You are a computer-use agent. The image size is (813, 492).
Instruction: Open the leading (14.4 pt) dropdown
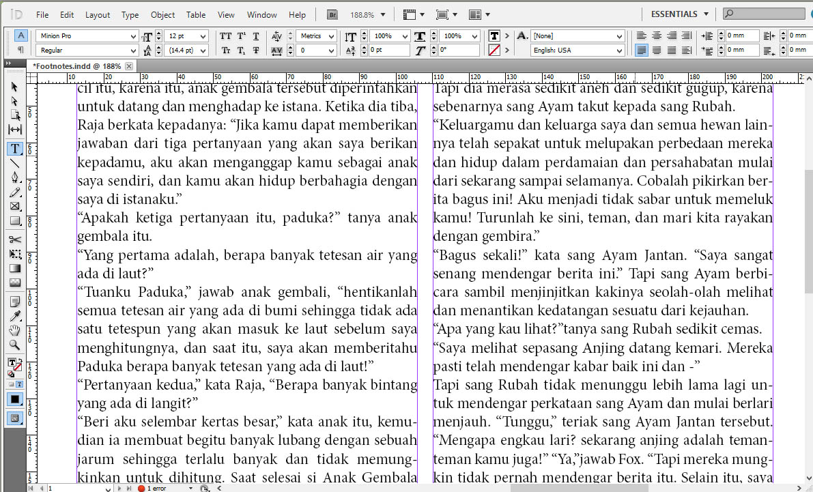(x=203, y=50)
